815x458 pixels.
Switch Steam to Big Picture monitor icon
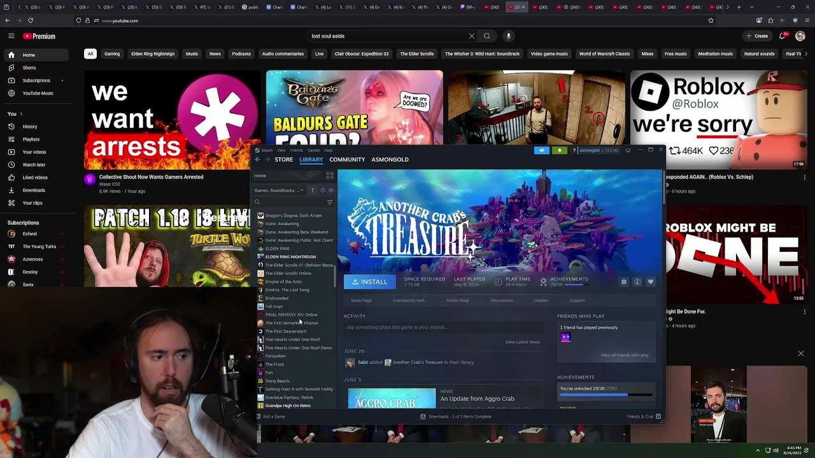(x=628, y=150)
